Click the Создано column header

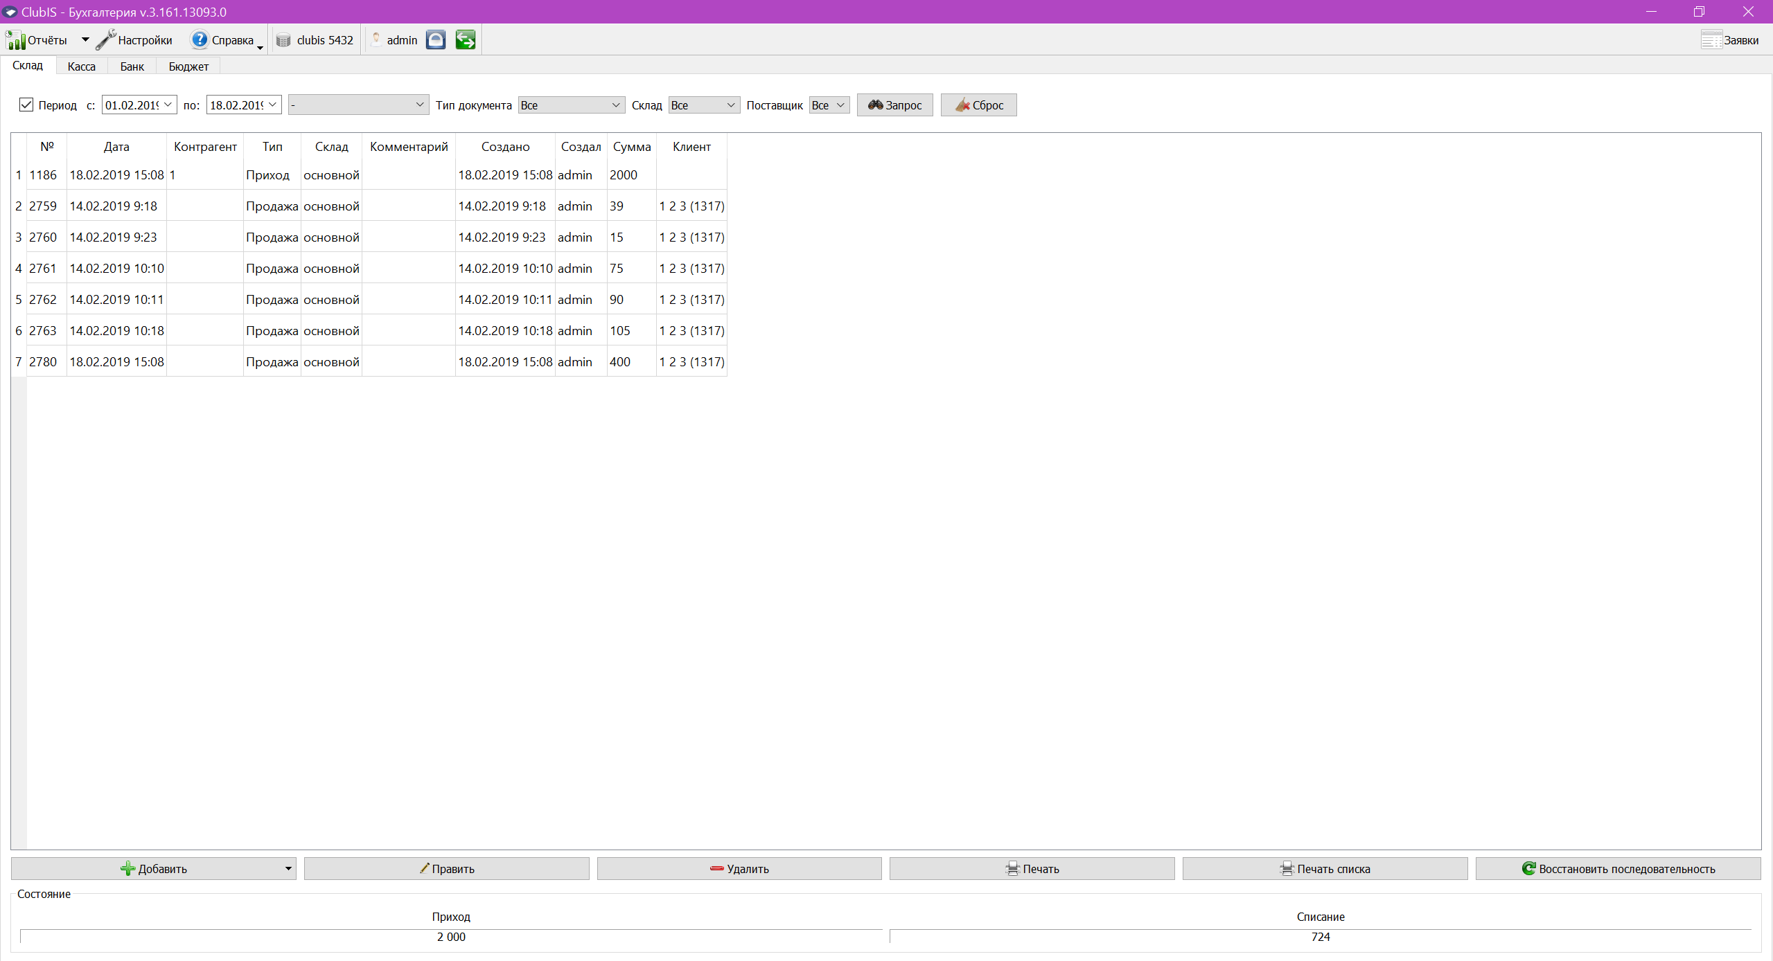[505, 146]
